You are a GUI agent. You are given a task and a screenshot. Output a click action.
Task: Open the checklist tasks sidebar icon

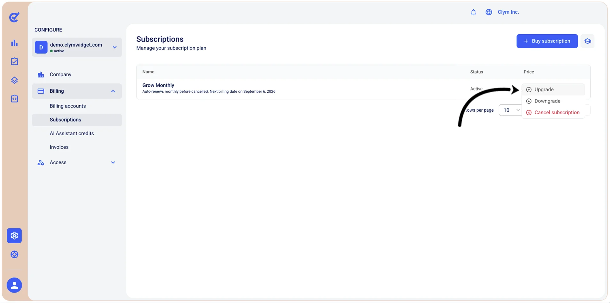(x=14, y=62)
